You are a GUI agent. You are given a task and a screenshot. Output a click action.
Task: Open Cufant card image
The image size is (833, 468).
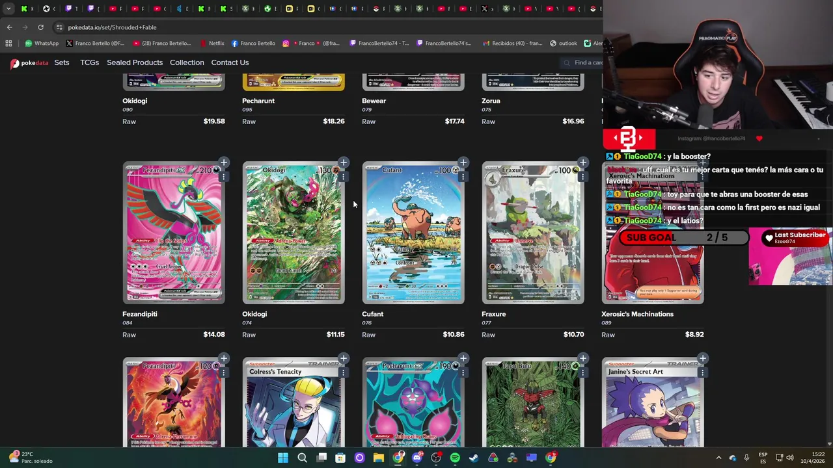point(413,233)
